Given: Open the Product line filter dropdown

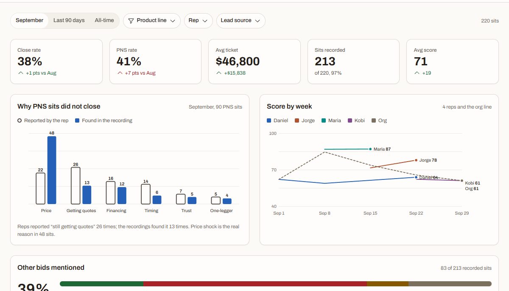Looking at the screenshot, I should click(x=152, y=21).
